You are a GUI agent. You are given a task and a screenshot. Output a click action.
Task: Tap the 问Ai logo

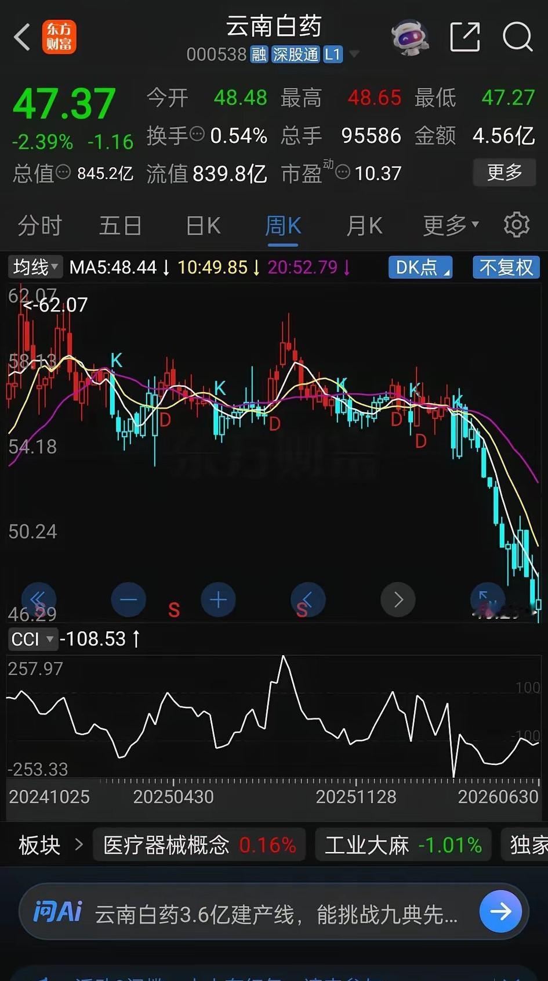[57, 911]
